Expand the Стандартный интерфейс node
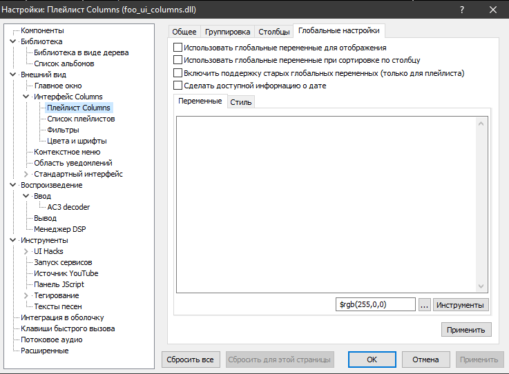 [26, 174]
